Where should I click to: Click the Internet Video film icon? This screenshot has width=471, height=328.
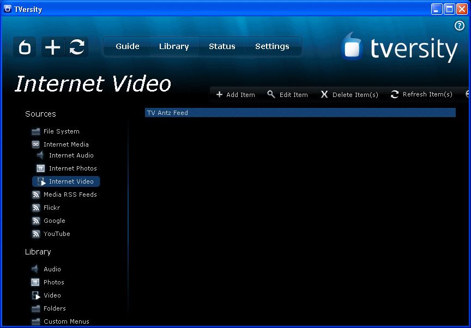coord(41,181)
